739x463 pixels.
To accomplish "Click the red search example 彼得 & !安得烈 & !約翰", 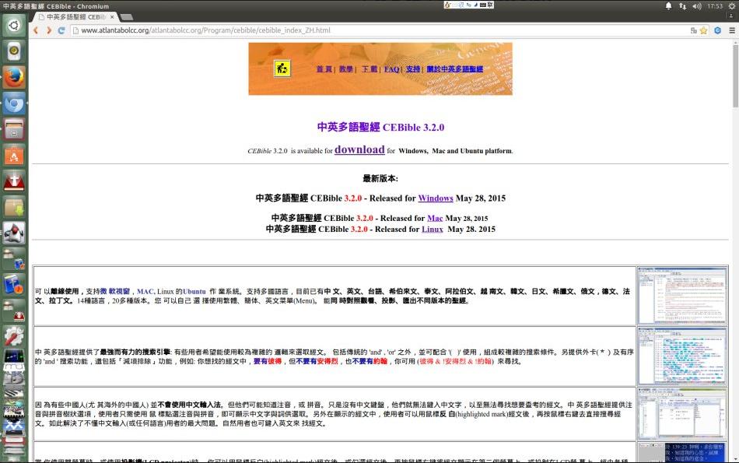I will (x=455, y=362).
